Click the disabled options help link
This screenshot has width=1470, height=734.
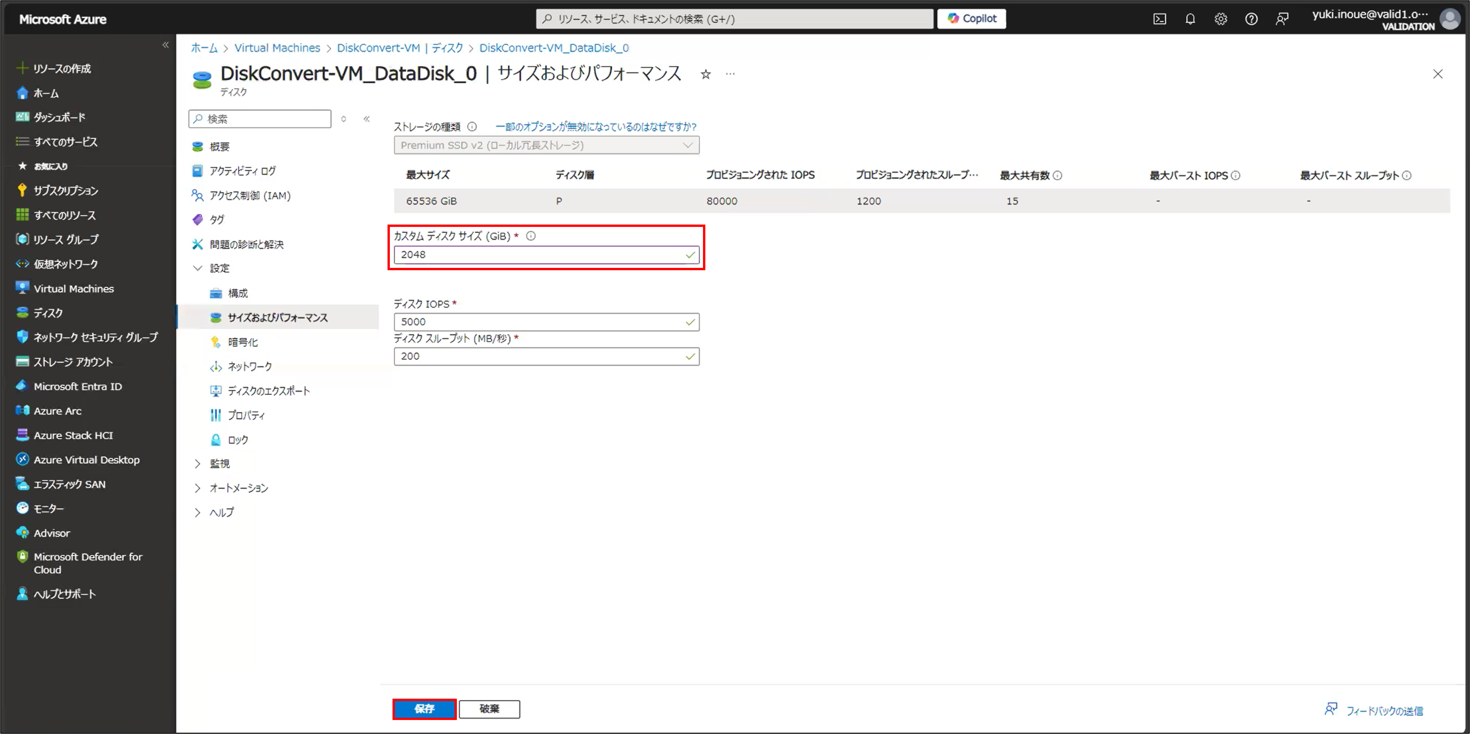[x=596, y=127]
